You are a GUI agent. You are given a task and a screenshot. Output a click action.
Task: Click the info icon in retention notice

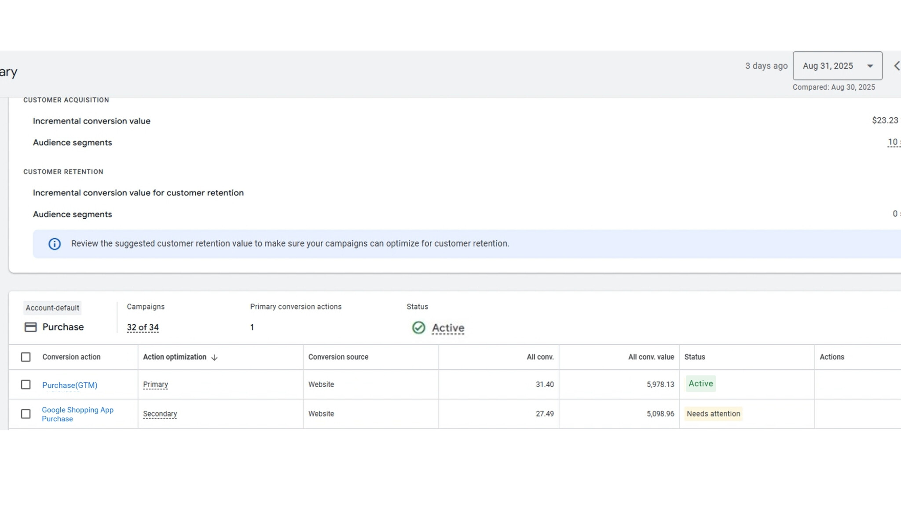pos(55,244)
